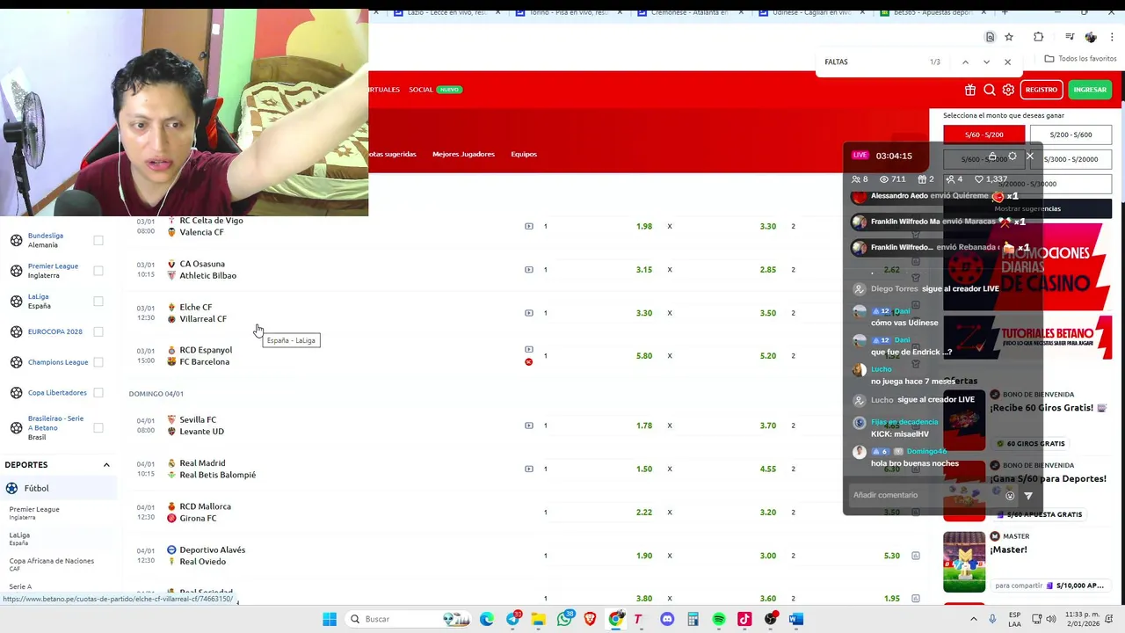Close the live stream chat overlay
Image resolution: width=1125 pixels, height=633 pixels.
pos(1030,156)
